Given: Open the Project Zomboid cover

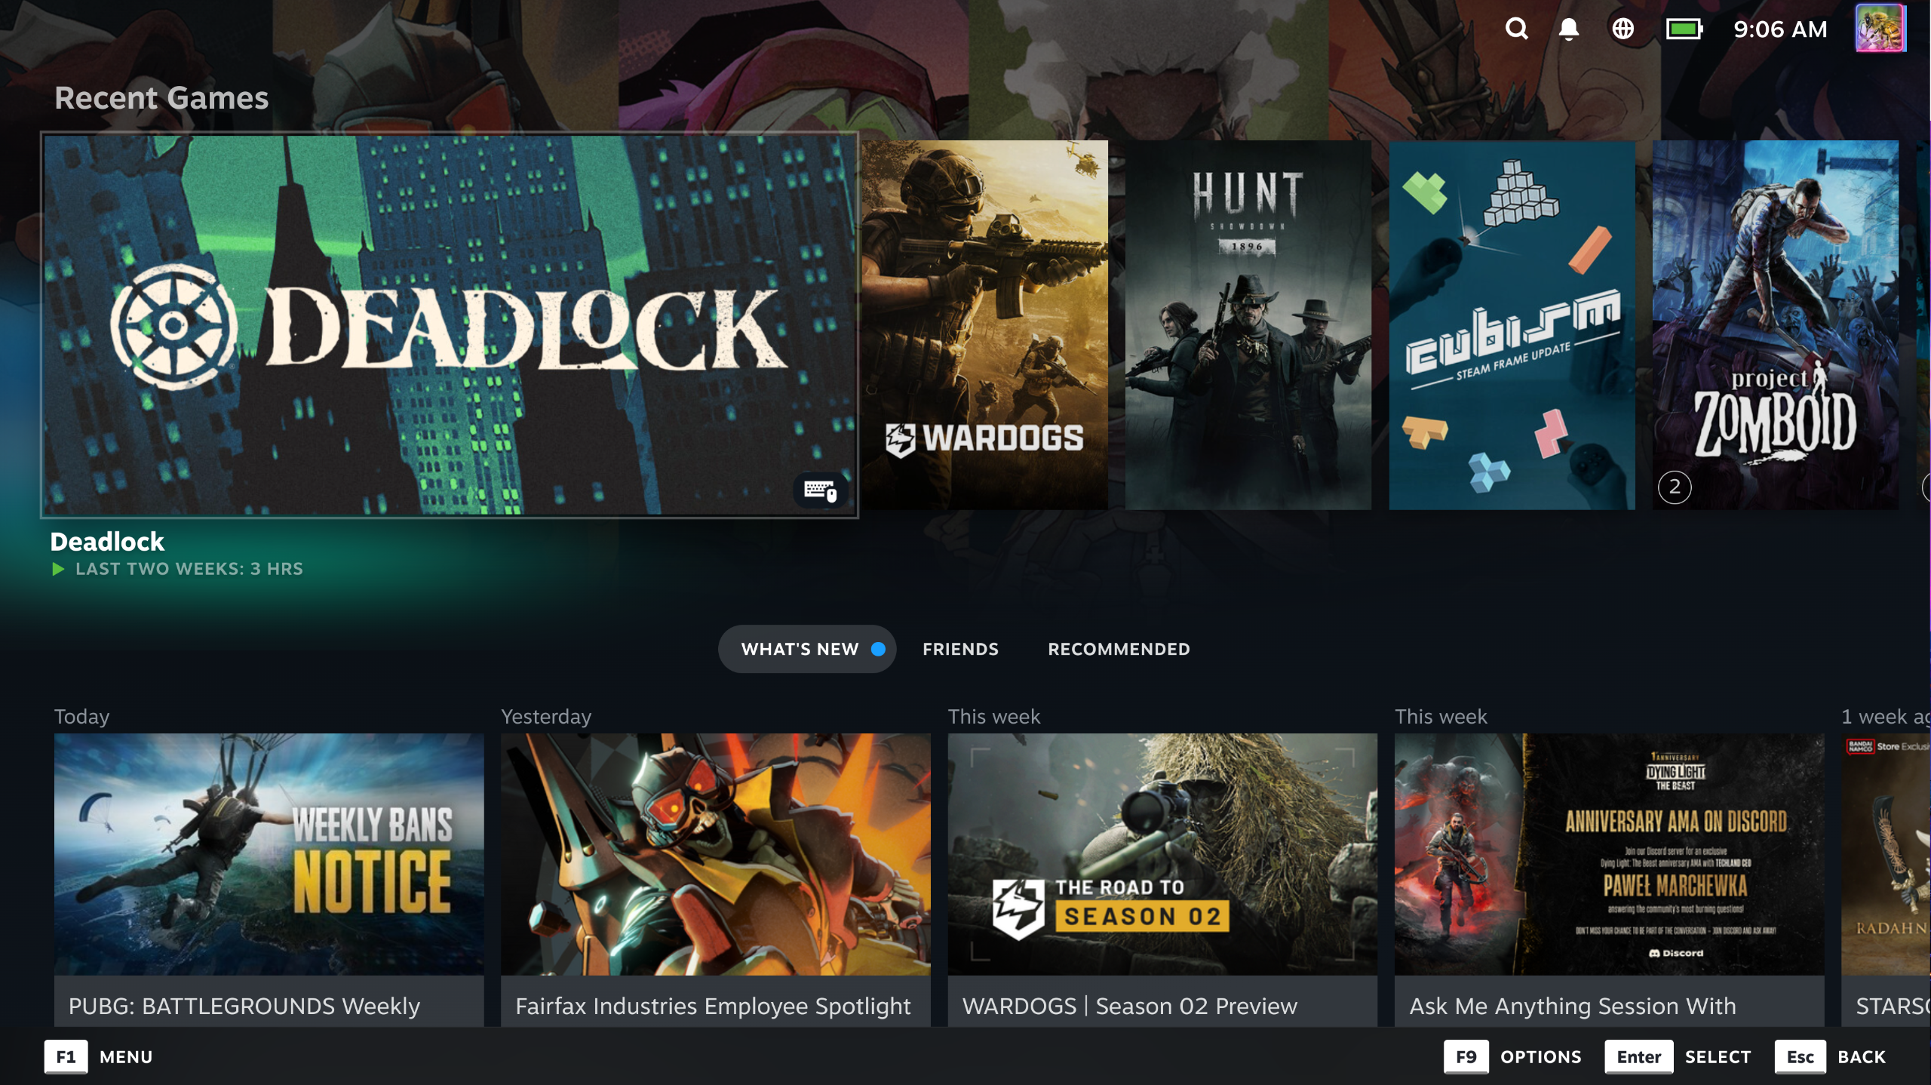Looking at the screenshot, I should (1775, 325).
